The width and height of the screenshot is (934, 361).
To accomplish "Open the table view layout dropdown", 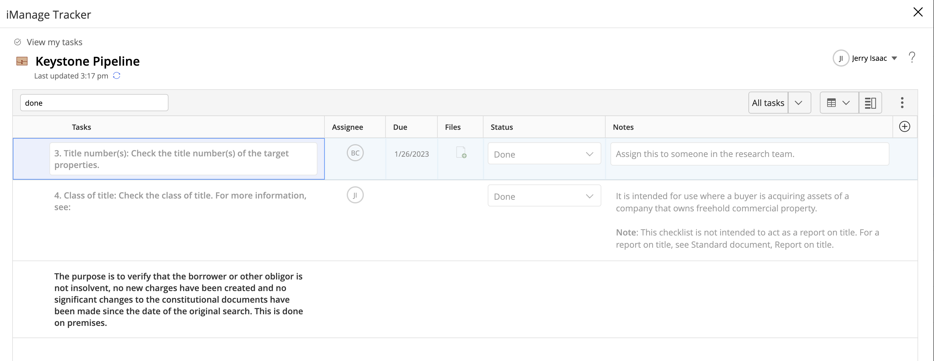I will tap(839, 103).
